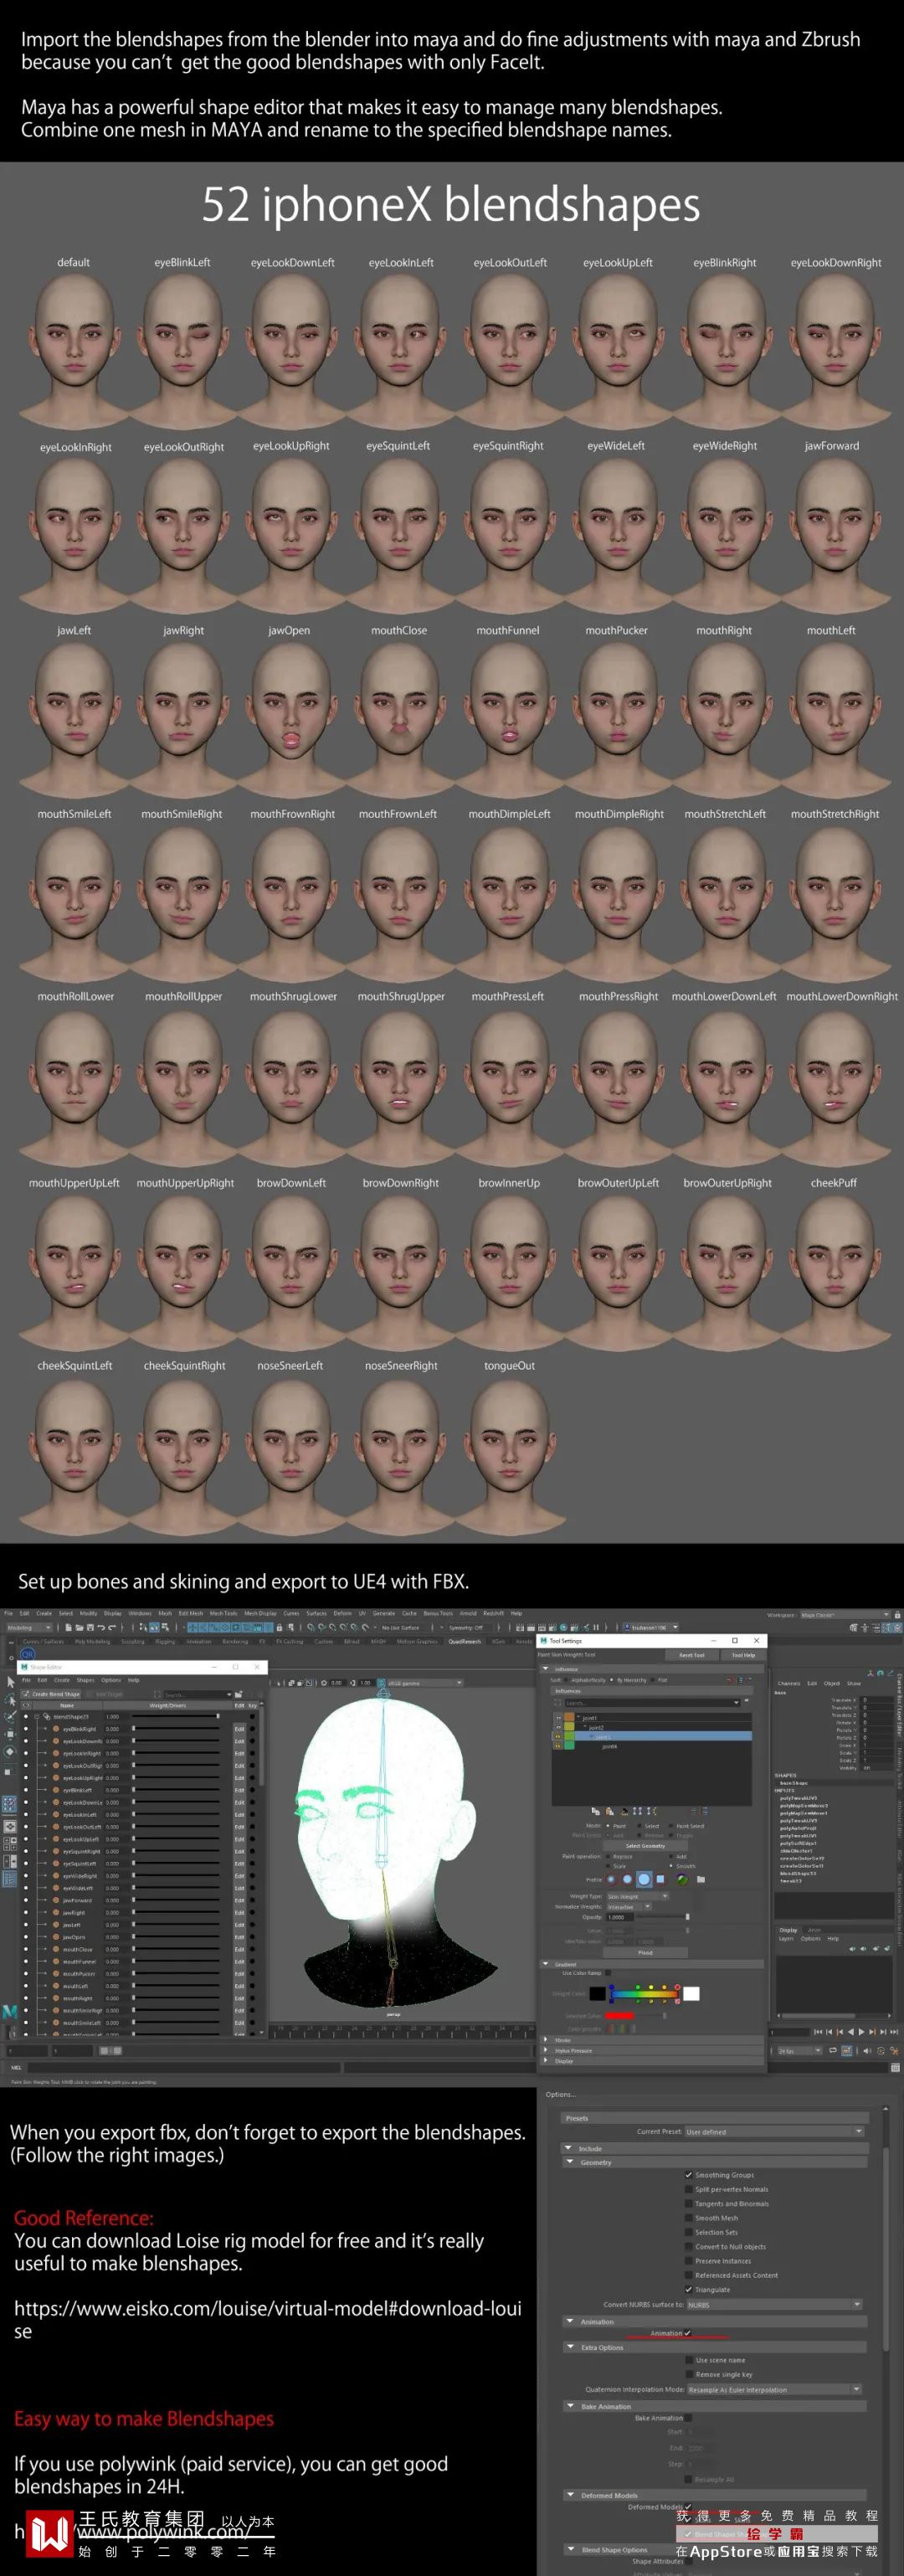Click the mouthFunnel weight slider
Screen dimensions: 904x2576
pos(176,1961)
